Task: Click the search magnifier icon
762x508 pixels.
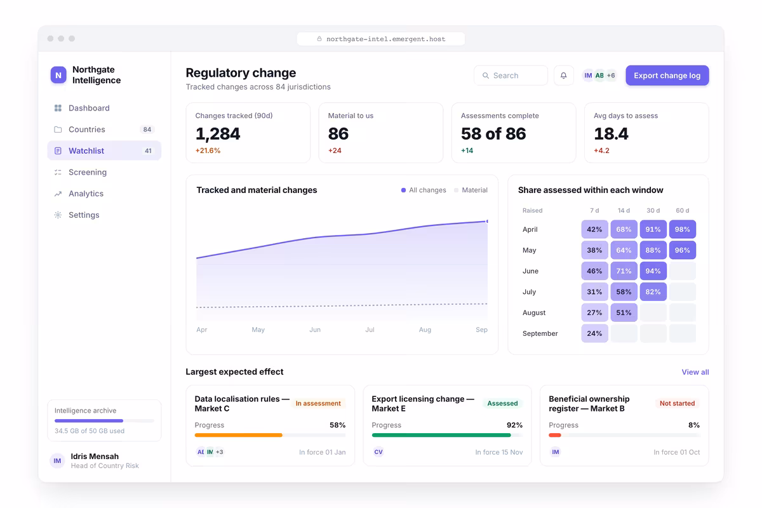Action: pos(486,76)
